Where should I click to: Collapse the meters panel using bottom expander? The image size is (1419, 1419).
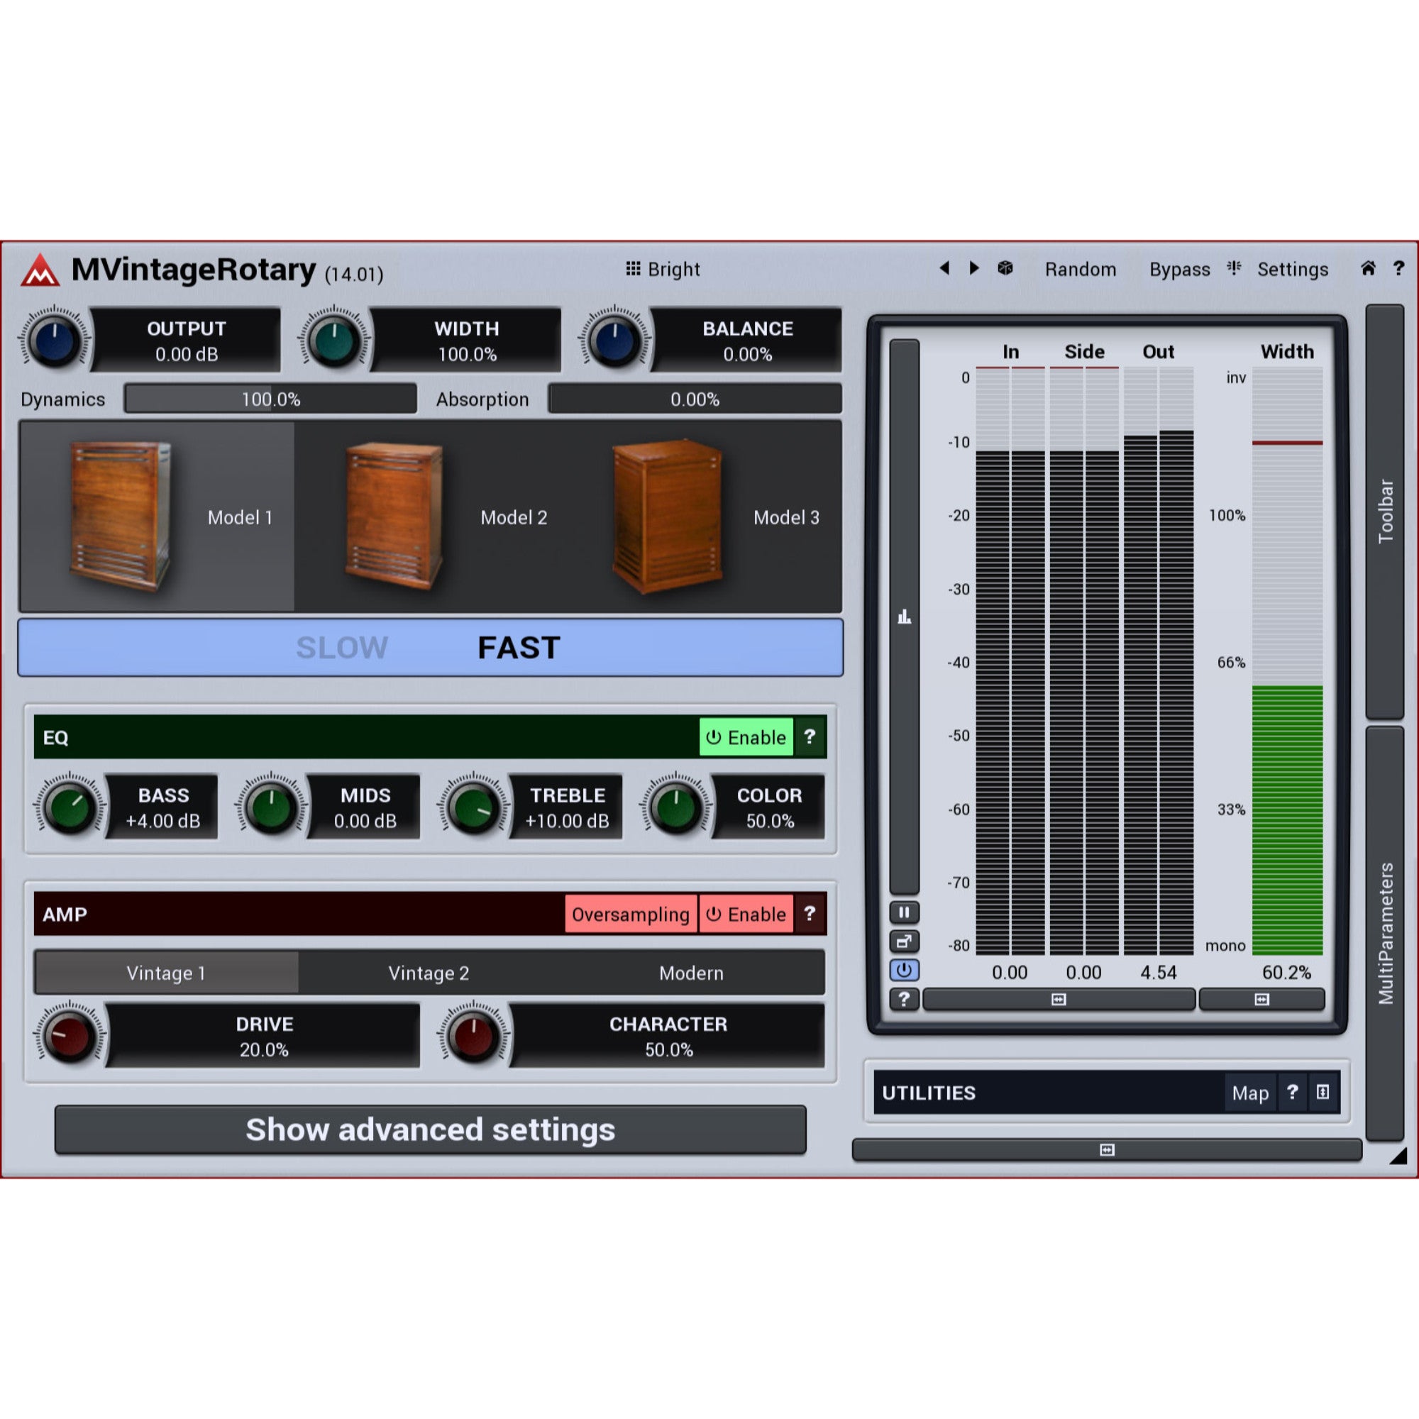click(x=1059, y=999)
